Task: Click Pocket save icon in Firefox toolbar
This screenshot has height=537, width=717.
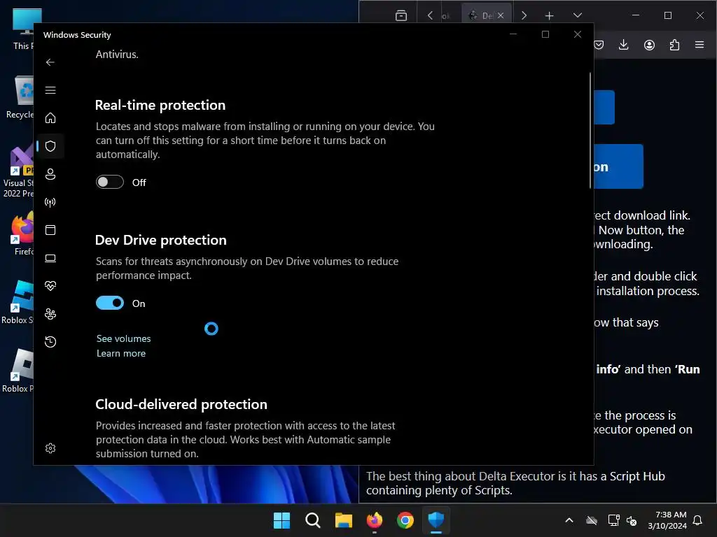Action: pyautogui.click(x=599, y=45)
